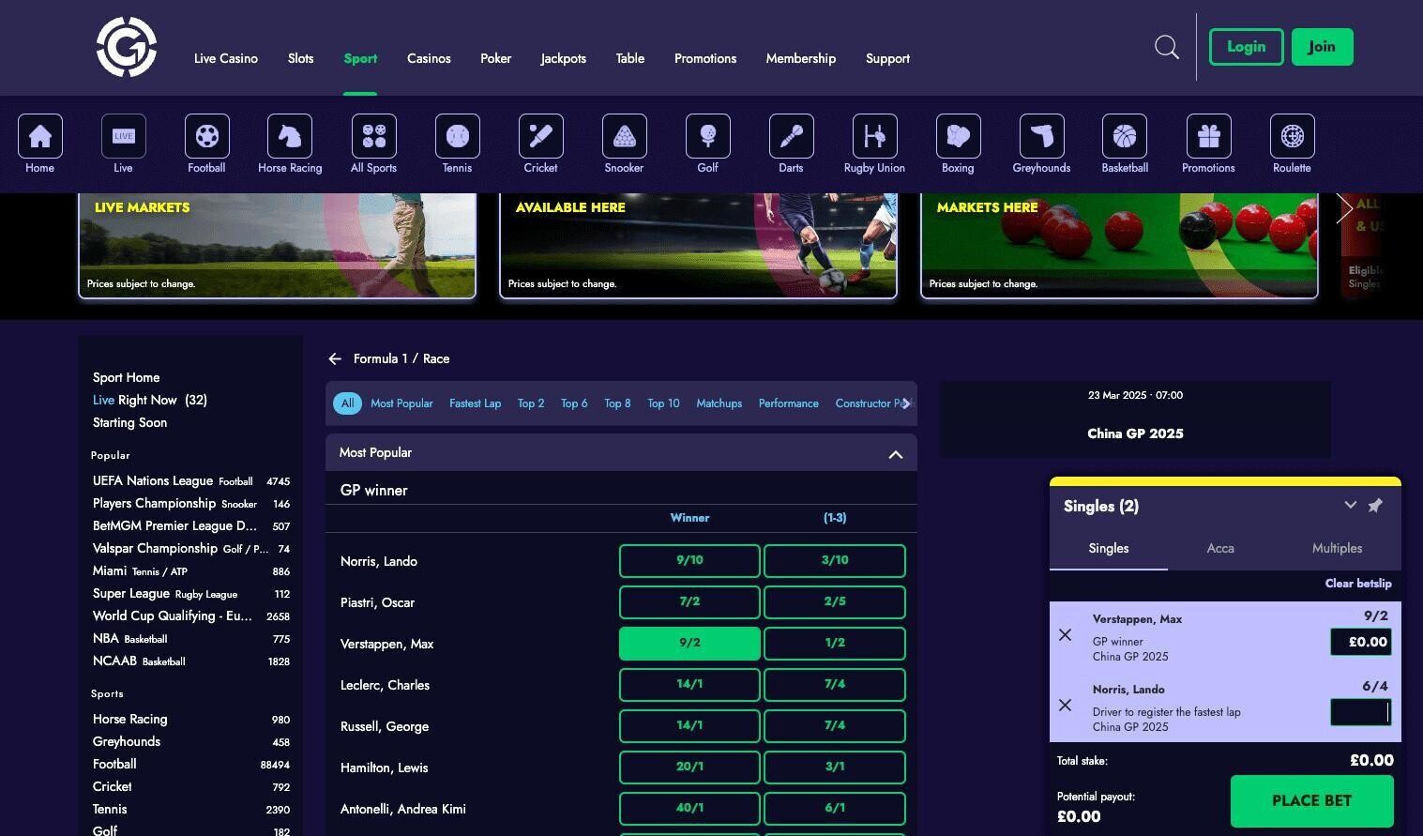
Task: Go to the Home sport icon
Action: [x=40, y=137]
